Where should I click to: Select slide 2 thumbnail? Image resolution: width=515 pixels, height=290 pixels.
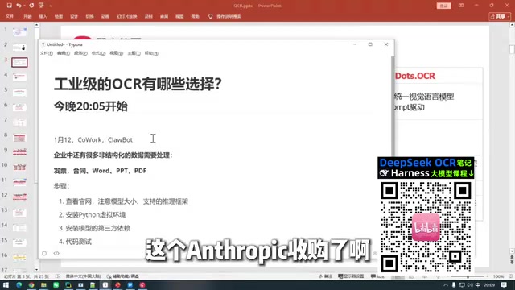[19, 47]
